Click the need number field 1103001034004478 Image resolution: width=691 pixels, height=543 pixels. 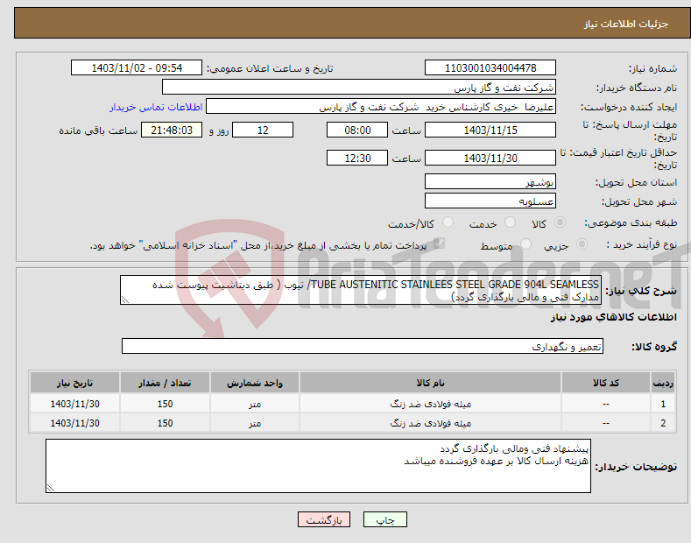tap(490, 68)
